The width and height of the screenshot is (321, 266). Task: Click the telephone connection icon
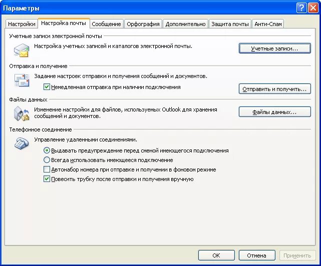22,143
